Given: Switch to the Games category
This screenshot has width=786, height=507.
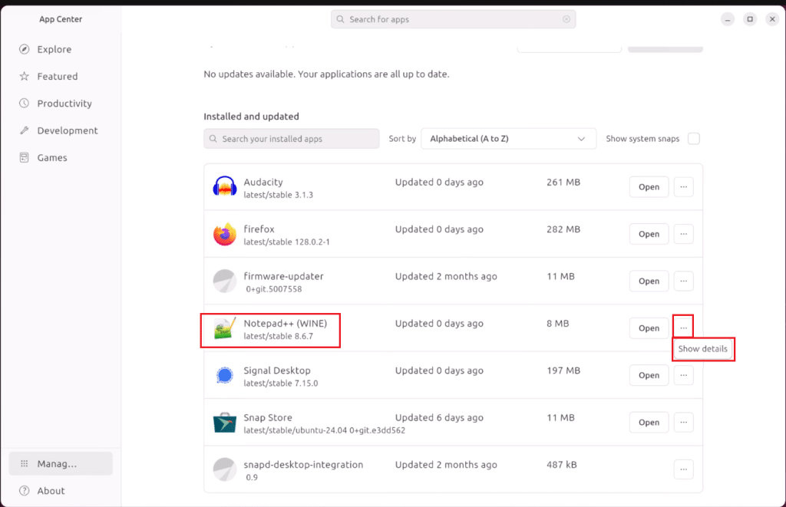Looking at the screenshot, I should tap(52, 157).
